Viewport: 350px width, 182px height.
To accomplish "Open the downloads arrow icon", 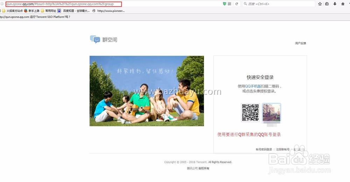I will tap(335, 4).
